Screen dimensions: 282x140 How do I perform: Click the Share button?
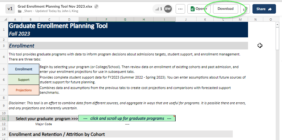coord(264,9)
